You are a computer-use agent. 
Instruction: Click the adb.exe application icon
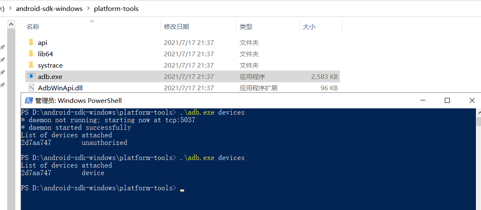pos(31,76)
